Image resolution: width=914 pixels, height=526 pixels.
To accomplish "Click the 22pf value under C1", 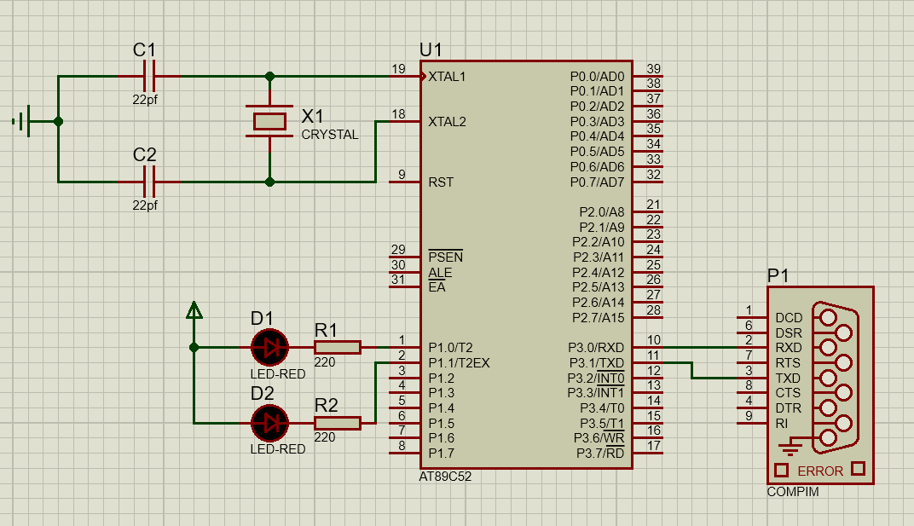I will click(x=145, y=99).
